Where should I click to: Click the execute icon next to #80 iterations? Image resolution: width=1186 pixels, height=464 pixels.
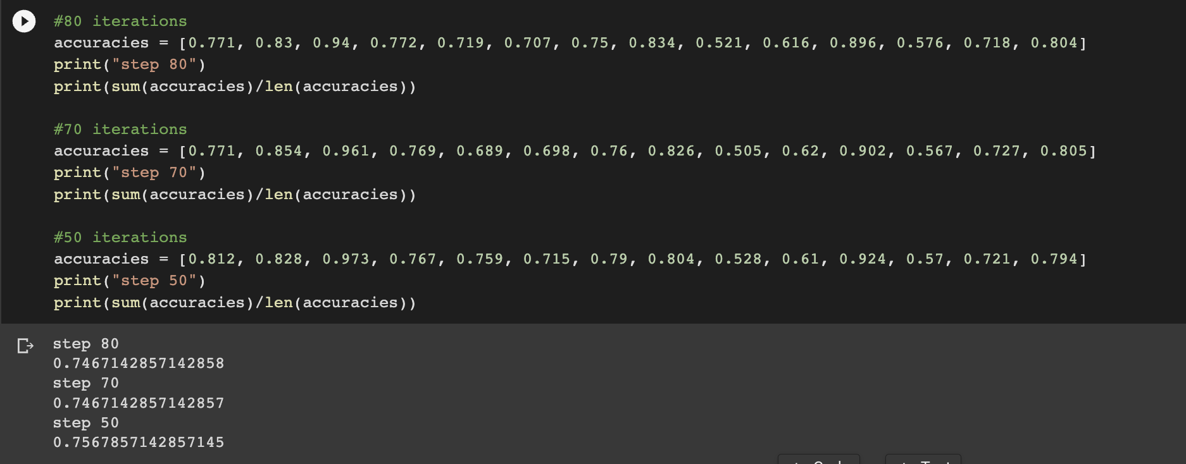(23, 21)
